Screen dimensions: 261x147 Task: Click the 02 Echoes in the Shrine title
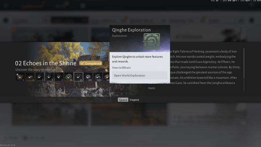click(x=46, y=63)
